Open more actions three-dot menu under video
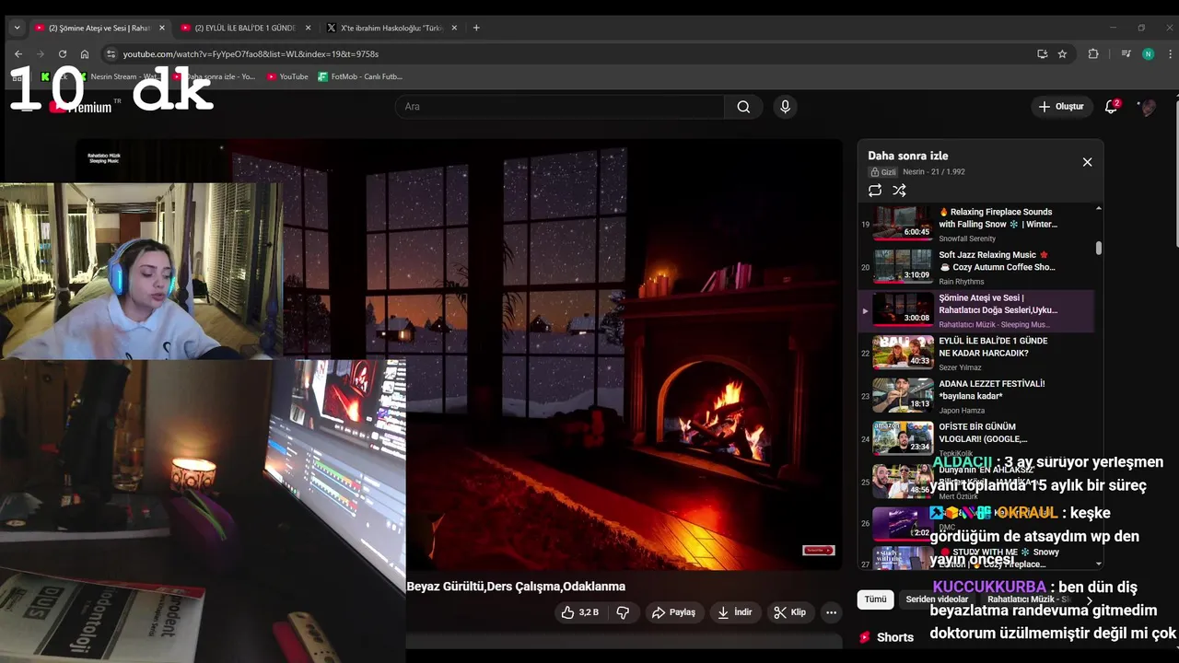Screen dimensions: 1179x663 click(831, 612)
